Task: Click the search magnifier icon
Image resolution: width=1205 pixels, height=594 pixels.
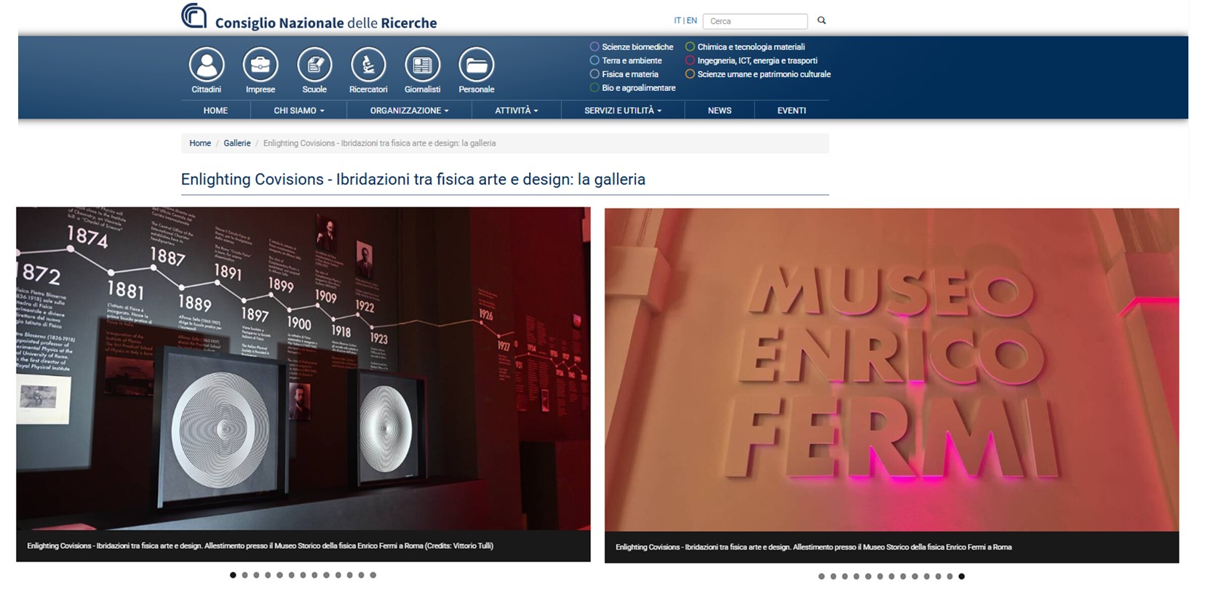Action: pos(822,20)
